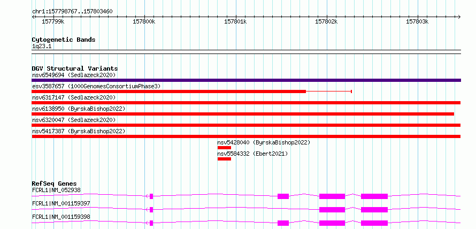This screenshot has width=476, height=229.
Task: Open variant label nsv6549694 (Sedlazeck2020)
Action: 74,75
